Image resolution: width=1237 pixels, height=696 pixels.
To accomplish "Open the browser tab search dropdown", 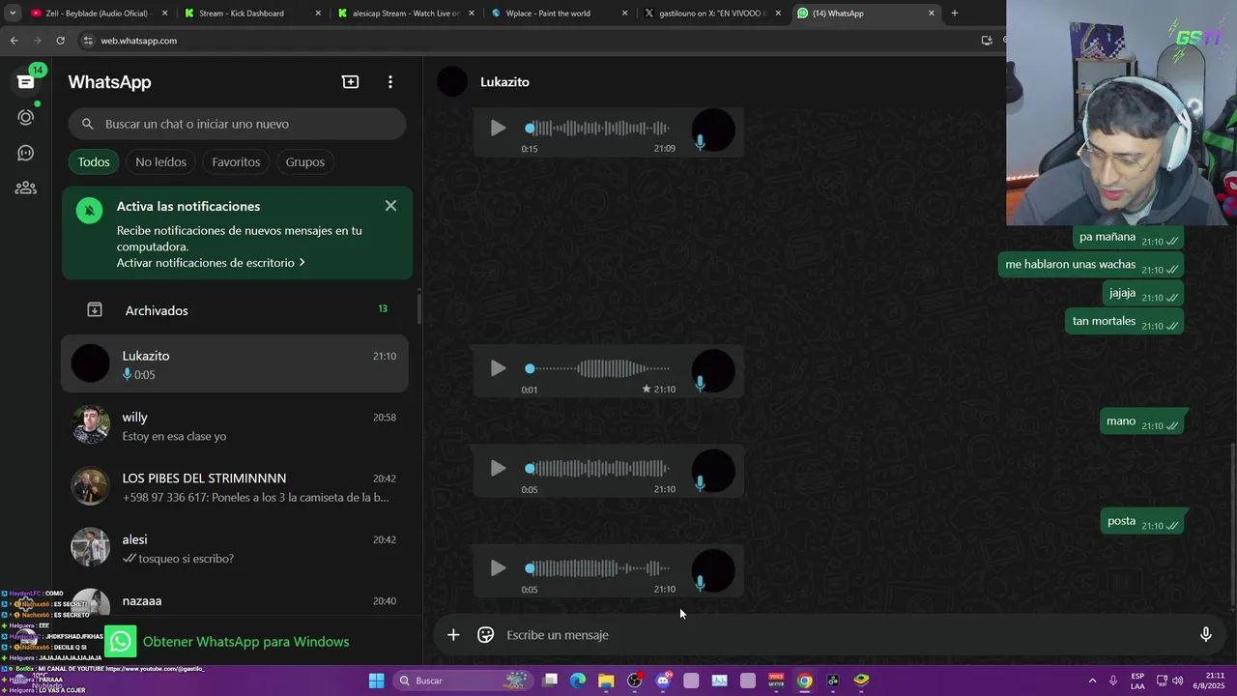I will 13,14.
